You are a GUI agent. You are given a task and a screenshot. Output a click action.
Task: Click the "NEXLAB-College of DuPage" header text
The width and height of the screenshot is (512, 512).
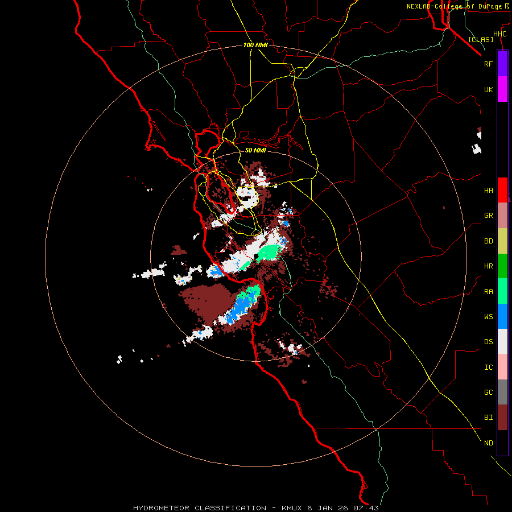454,6
